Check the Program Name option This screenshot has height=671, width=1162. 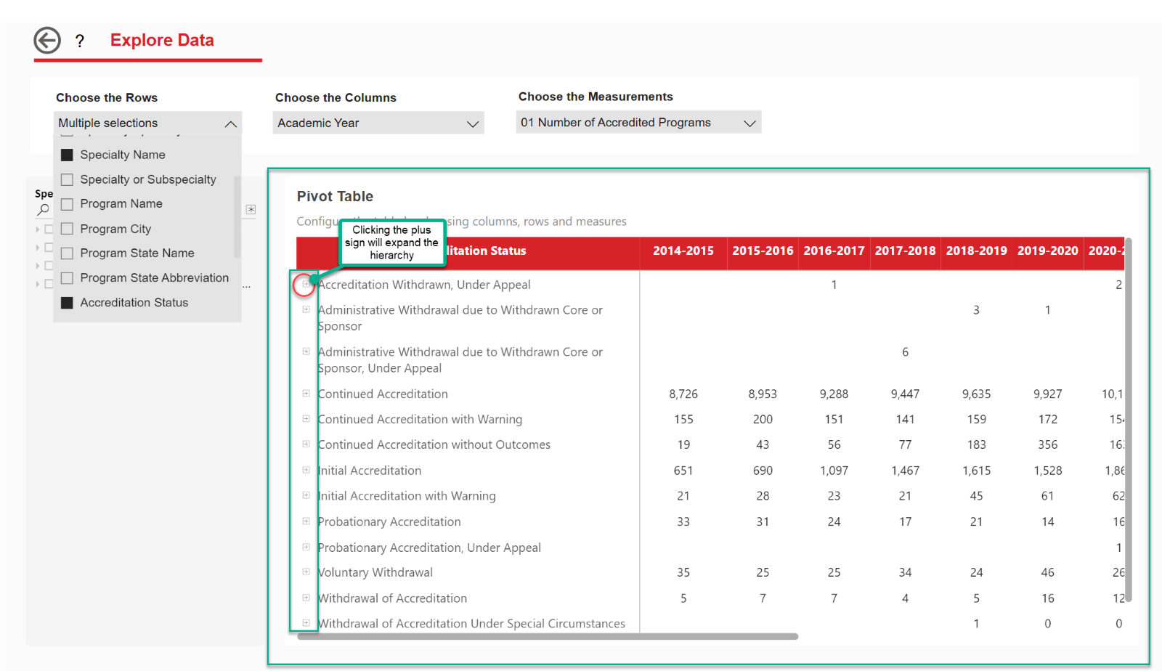[x=67, y=204]
